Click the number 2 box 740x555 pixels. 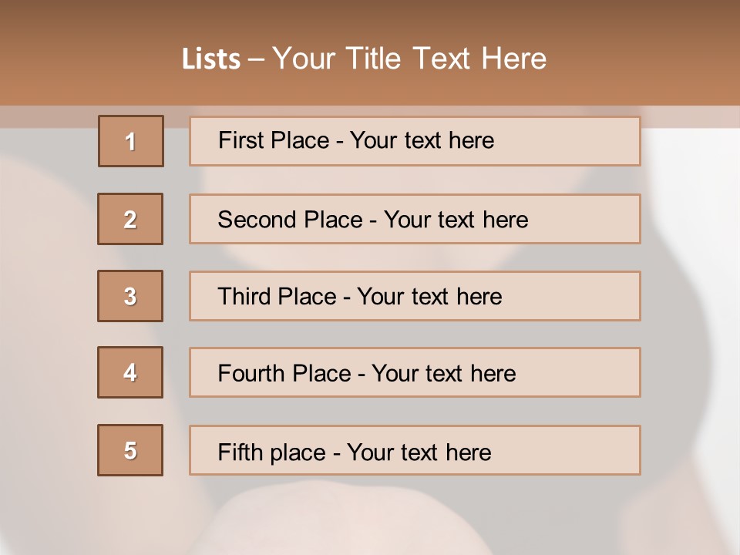coord(130,219)
